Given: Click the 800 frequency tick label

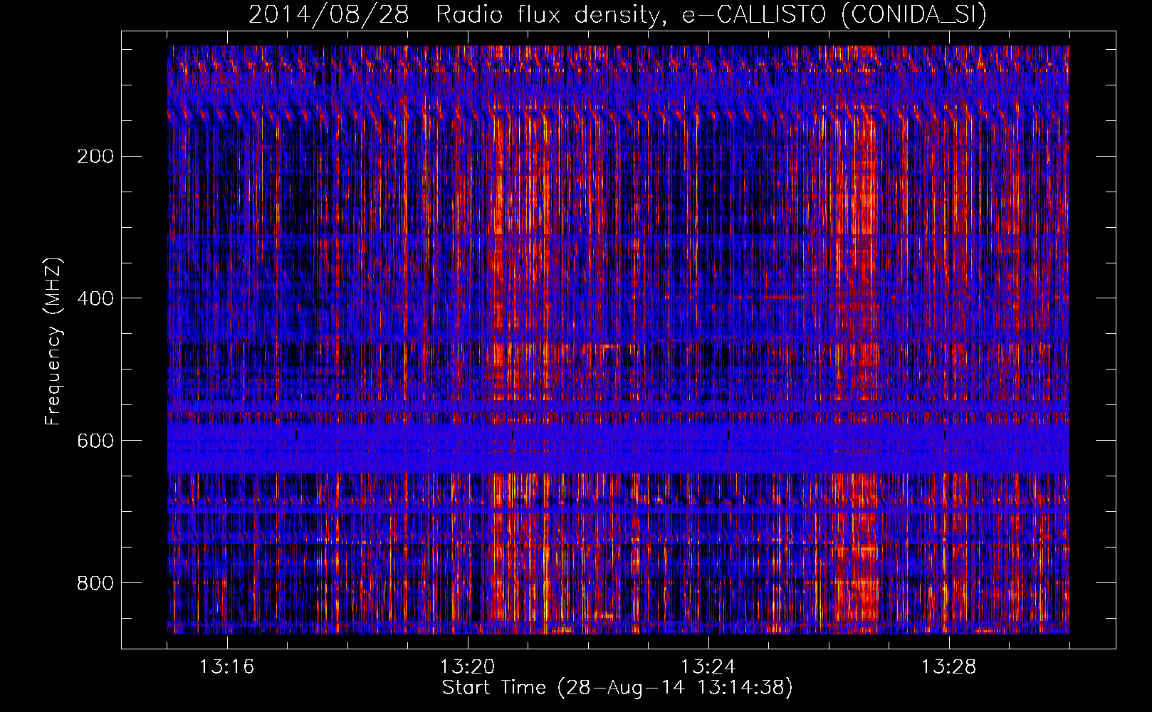Looking at the screenshot, I should pyautogui.click(x=95, y=583).
